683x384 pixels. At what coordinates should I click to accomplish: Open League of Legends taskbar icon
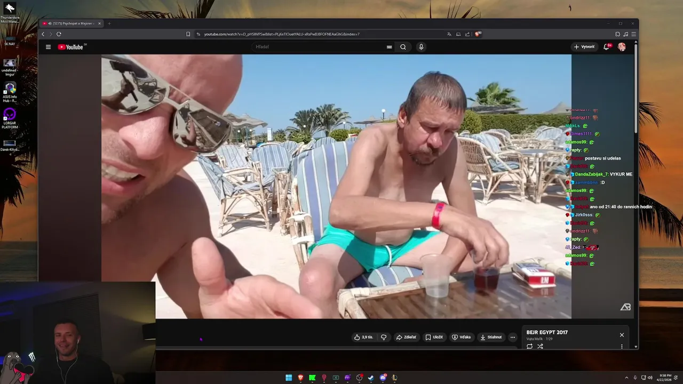[394, 378]
